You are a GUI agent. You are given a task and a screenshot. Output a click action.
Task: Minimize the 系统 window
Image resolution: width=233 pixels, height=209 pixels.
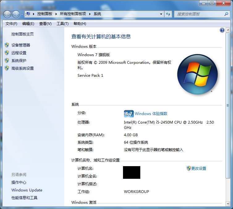point(204,3)
